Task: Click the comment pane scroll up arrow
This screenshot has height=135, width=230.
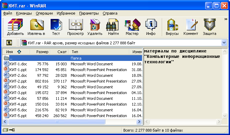Action: (225, 51)
